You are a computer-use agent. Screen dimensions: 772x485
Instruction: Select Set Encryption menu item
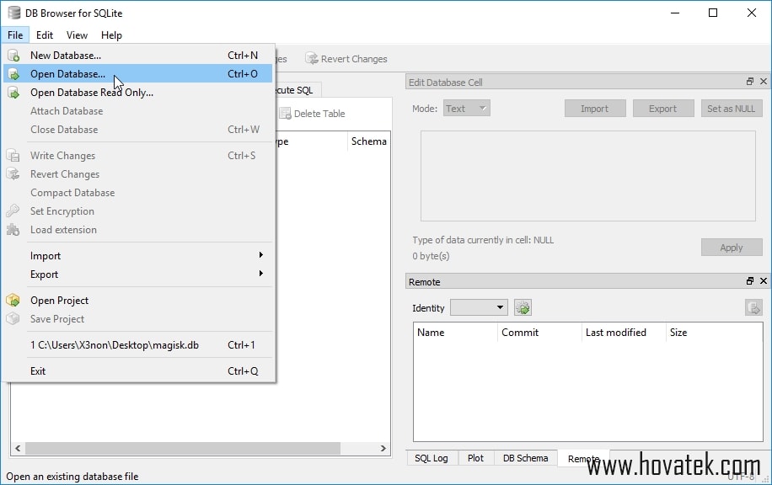(138, 211)
